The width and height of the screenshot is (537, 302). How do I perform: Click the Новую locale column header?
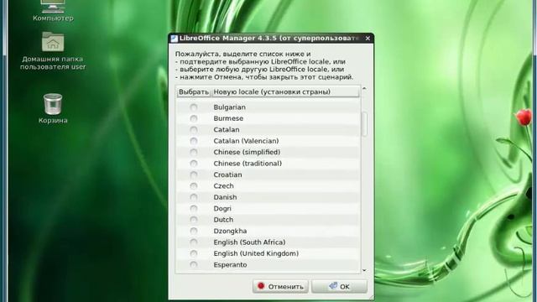pyautogui.click(x=285, y=91)
